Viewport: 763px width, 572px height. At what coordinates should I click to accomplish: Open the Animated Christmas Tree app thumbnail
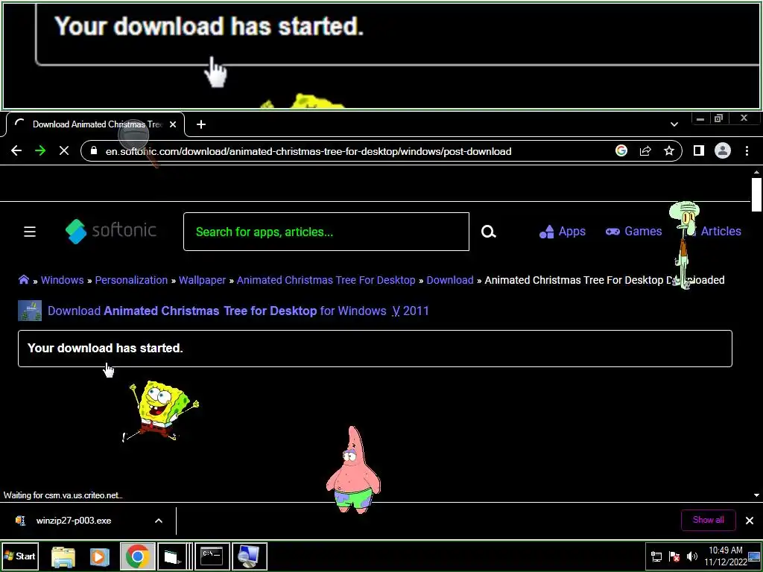point(30,311)
